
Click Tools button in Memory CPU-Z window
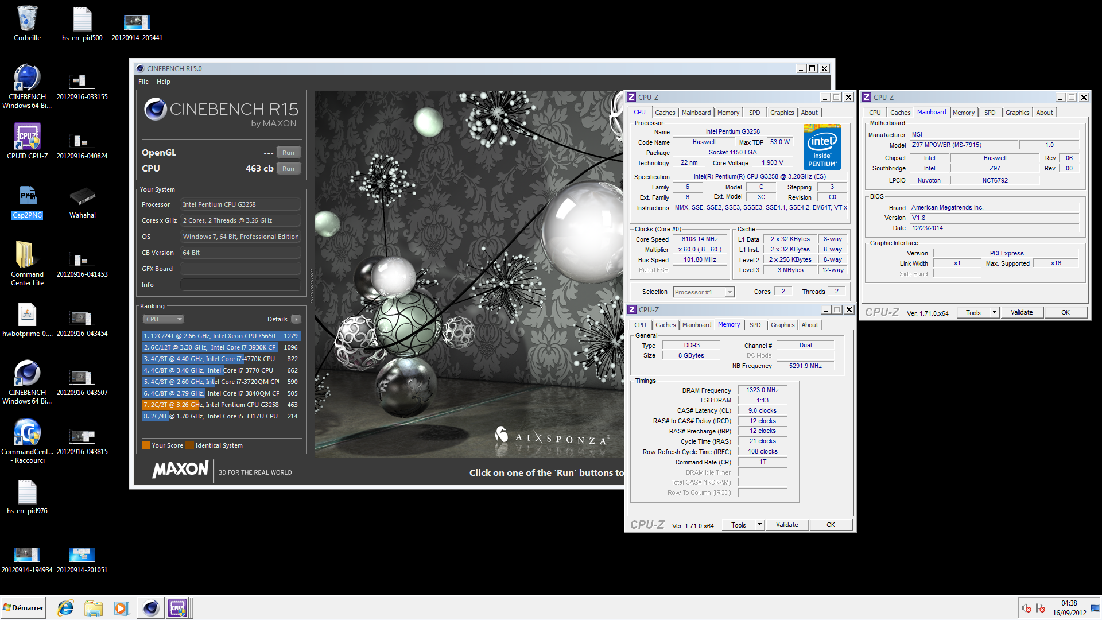coord(739,525)
